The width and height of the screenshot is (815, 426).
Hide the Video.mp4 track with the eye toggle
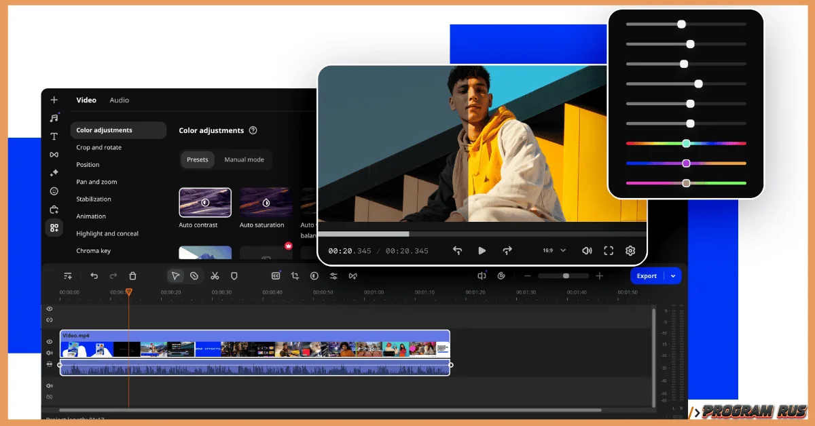click(48, 341)
